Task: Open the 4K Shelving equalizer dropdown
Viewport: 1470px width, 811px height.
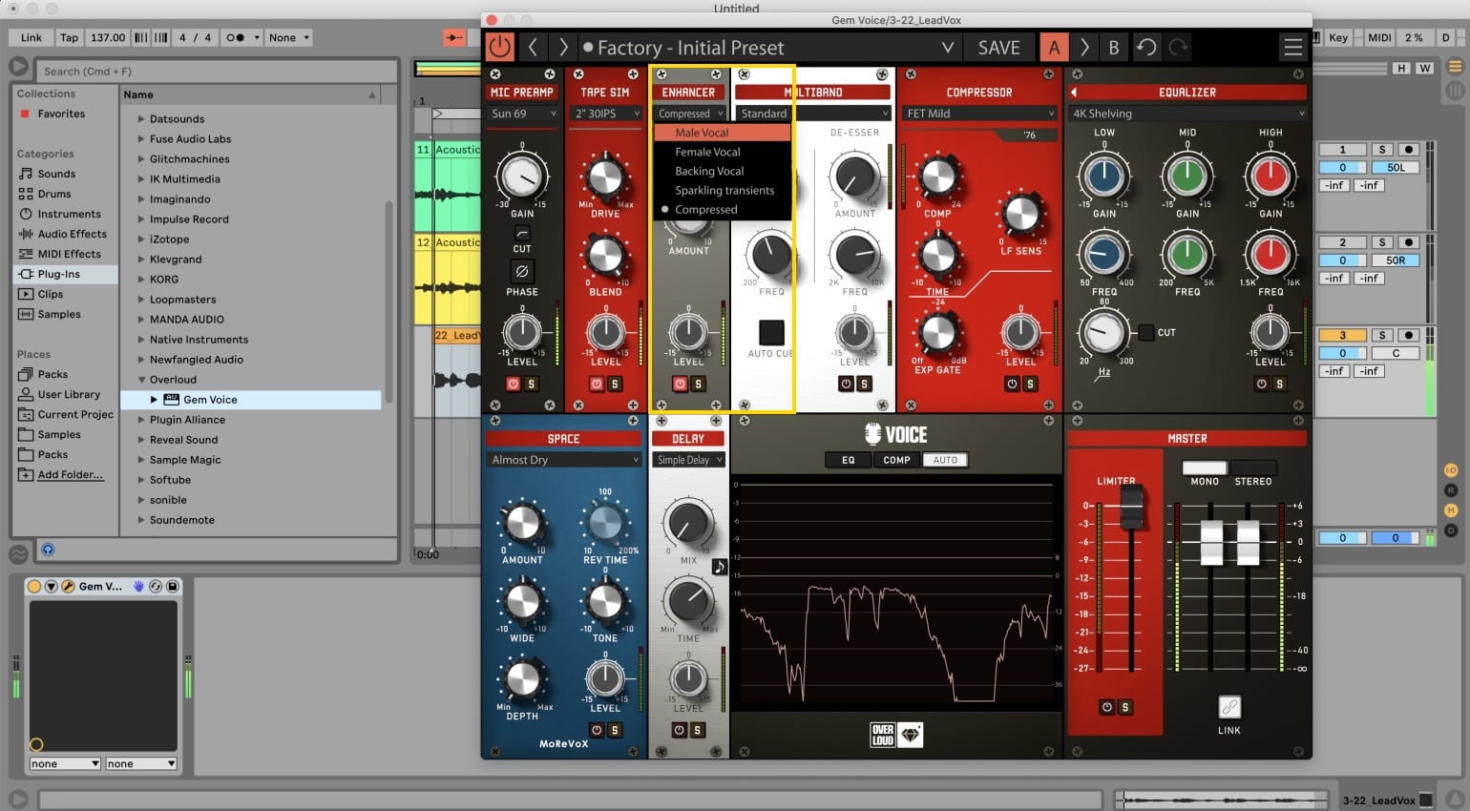Action: click(1186, 114)
